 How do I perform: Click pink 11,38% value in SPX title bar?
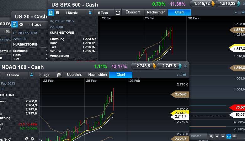[178, 4]
